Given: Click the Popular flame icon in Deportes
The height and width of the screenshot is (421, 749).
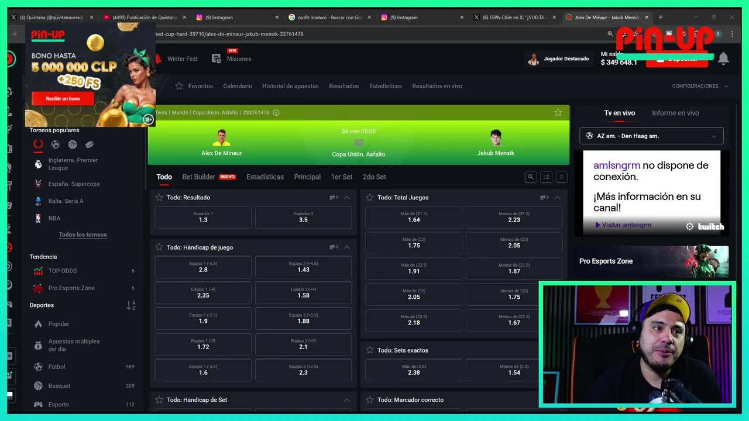Looking at the screenshot, I should (x=38, y=324).
